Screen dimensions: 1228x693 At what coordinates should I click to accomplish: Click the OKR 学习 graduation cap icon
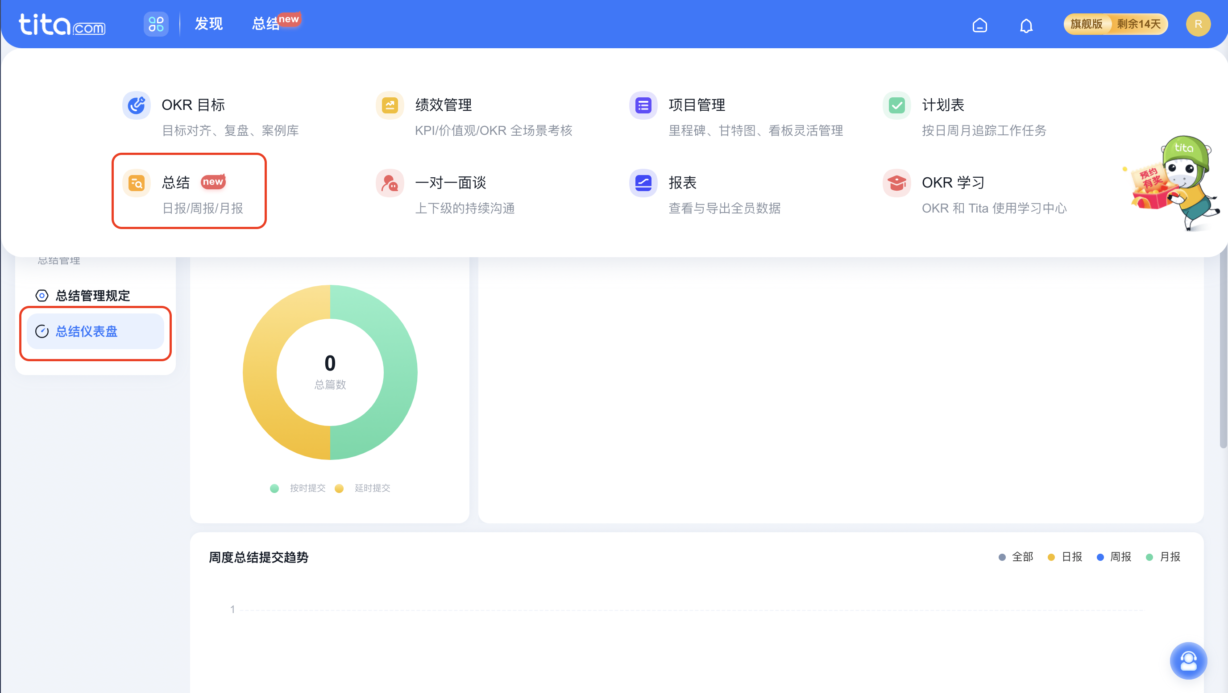click(x=897, y=183)
